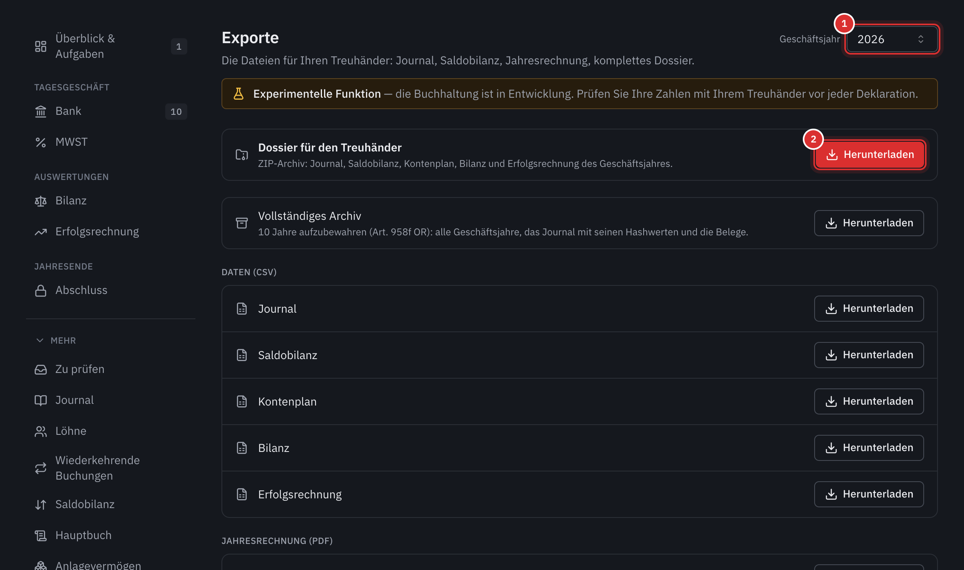This screenshot has height=570, width=964.
Task: Open the Geschäftsjahr 2026 dropdown
Action: click(x=892, y=39)
